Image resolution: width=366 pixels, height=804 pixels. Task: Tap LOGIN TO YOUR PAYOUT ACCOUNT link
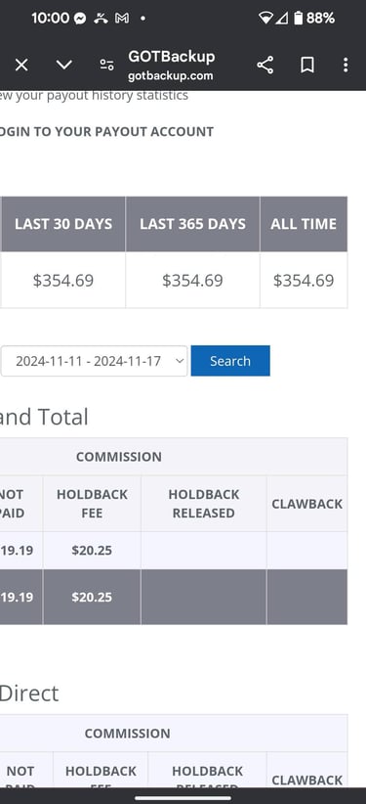[106, 132]
